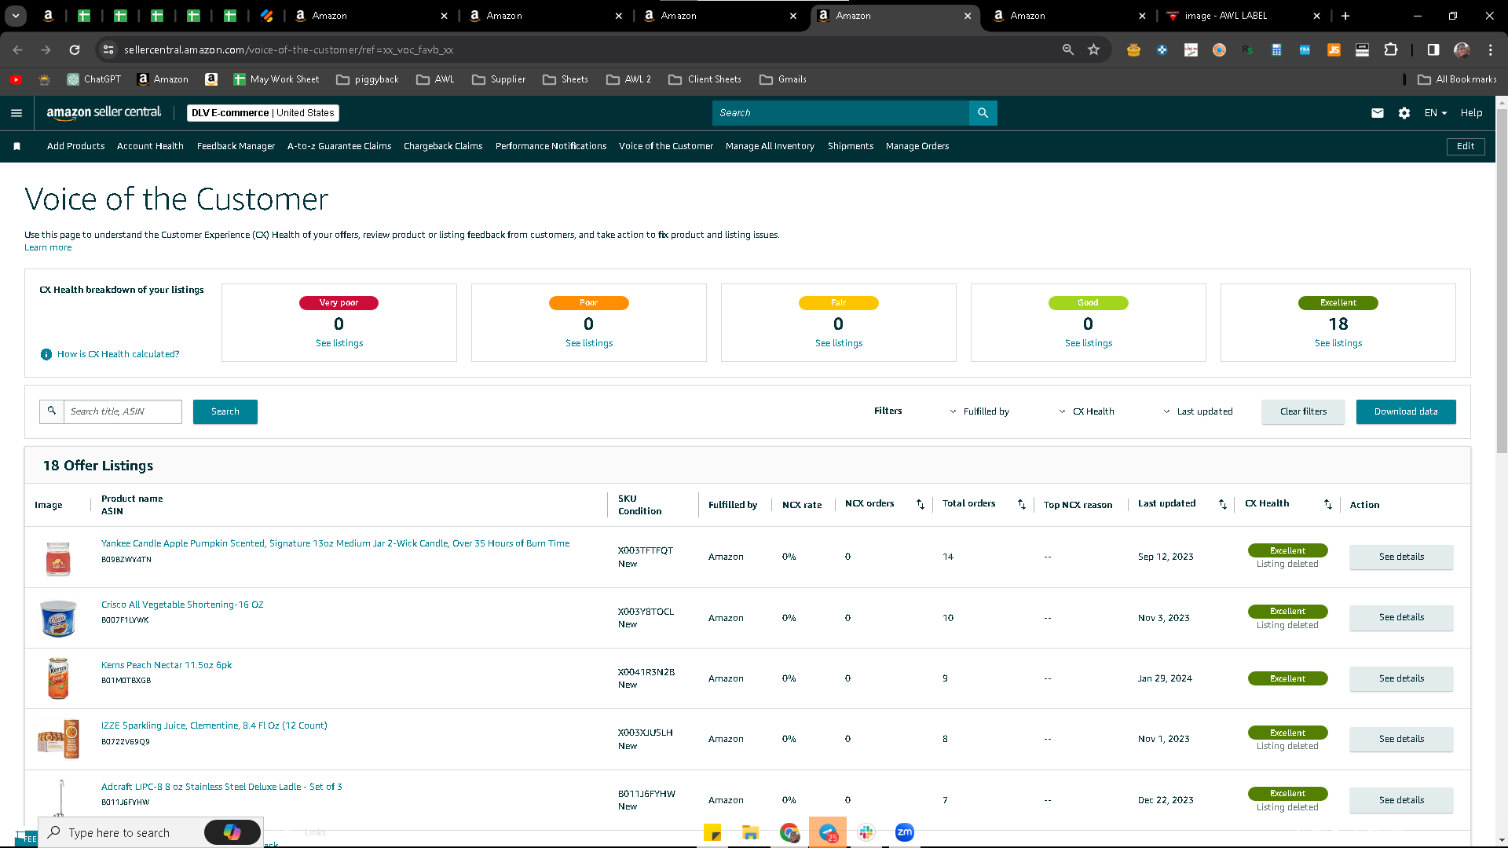Viewport: 1508px width, 848px height.
Task: Click the header Search input field
Action: pos(840,113)
